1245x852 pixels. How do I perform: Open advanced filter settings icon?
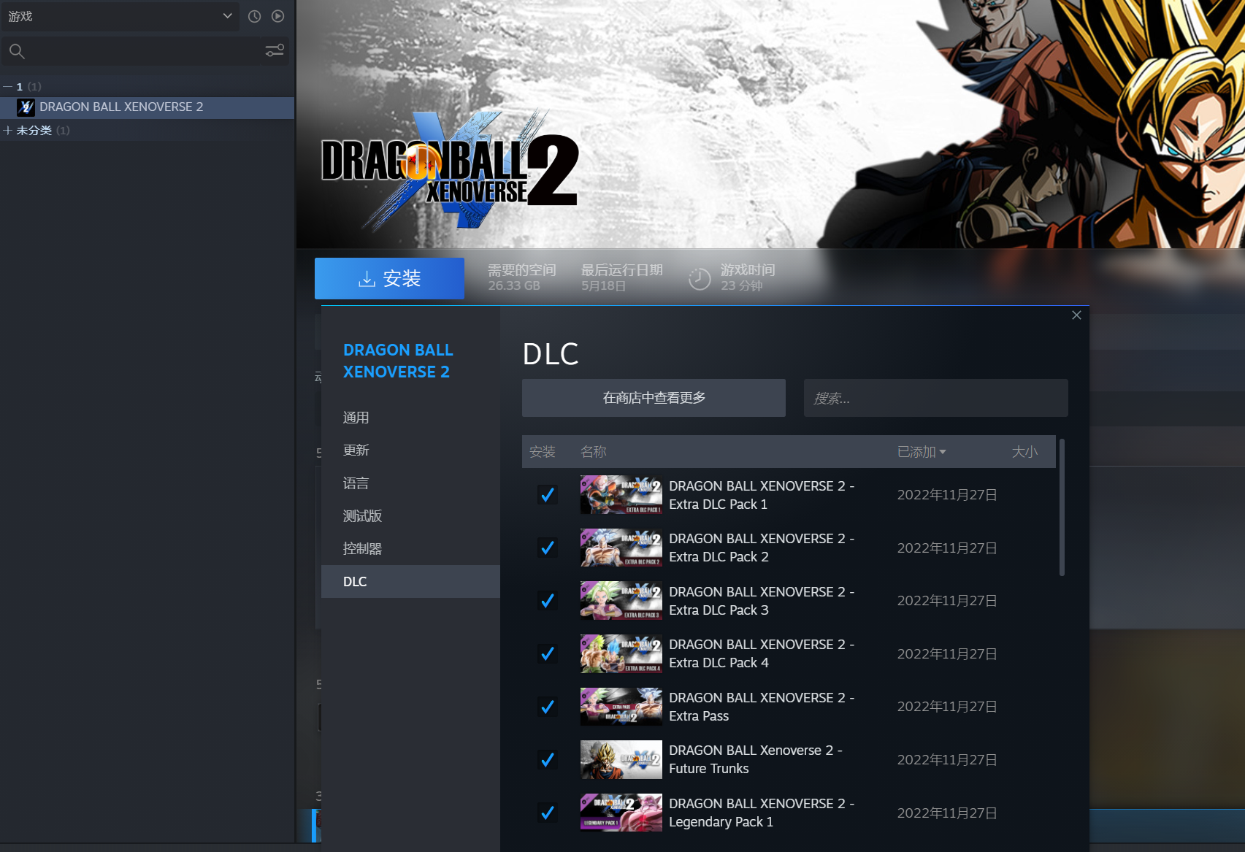click(x=275, y=50)
